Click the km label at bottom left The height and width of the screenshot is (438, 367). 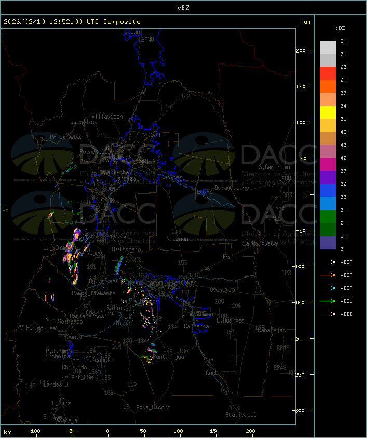coord(8,432)
